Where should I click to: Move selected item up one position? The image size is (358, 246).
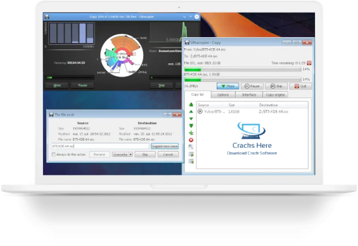click(x=191, y=111)
